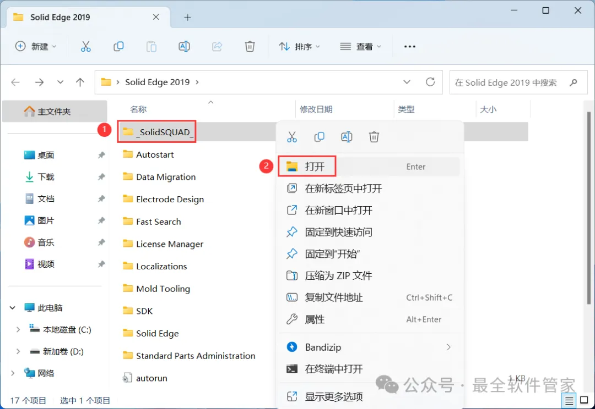The image size is (595, 409).
Task: Click Rename icon in the context menu
Action: pos(347,137)
